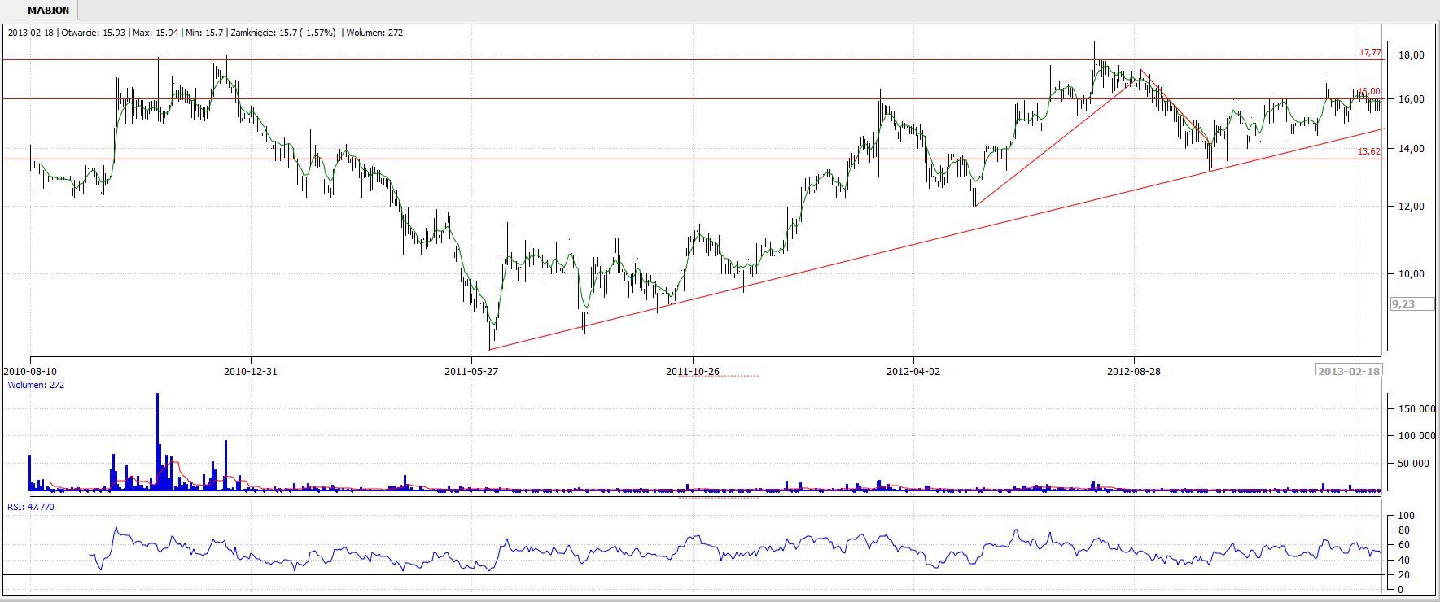Click the 150 000 volume axis label
Screen dimensions: 1440x602
[x=1416, y=409]
